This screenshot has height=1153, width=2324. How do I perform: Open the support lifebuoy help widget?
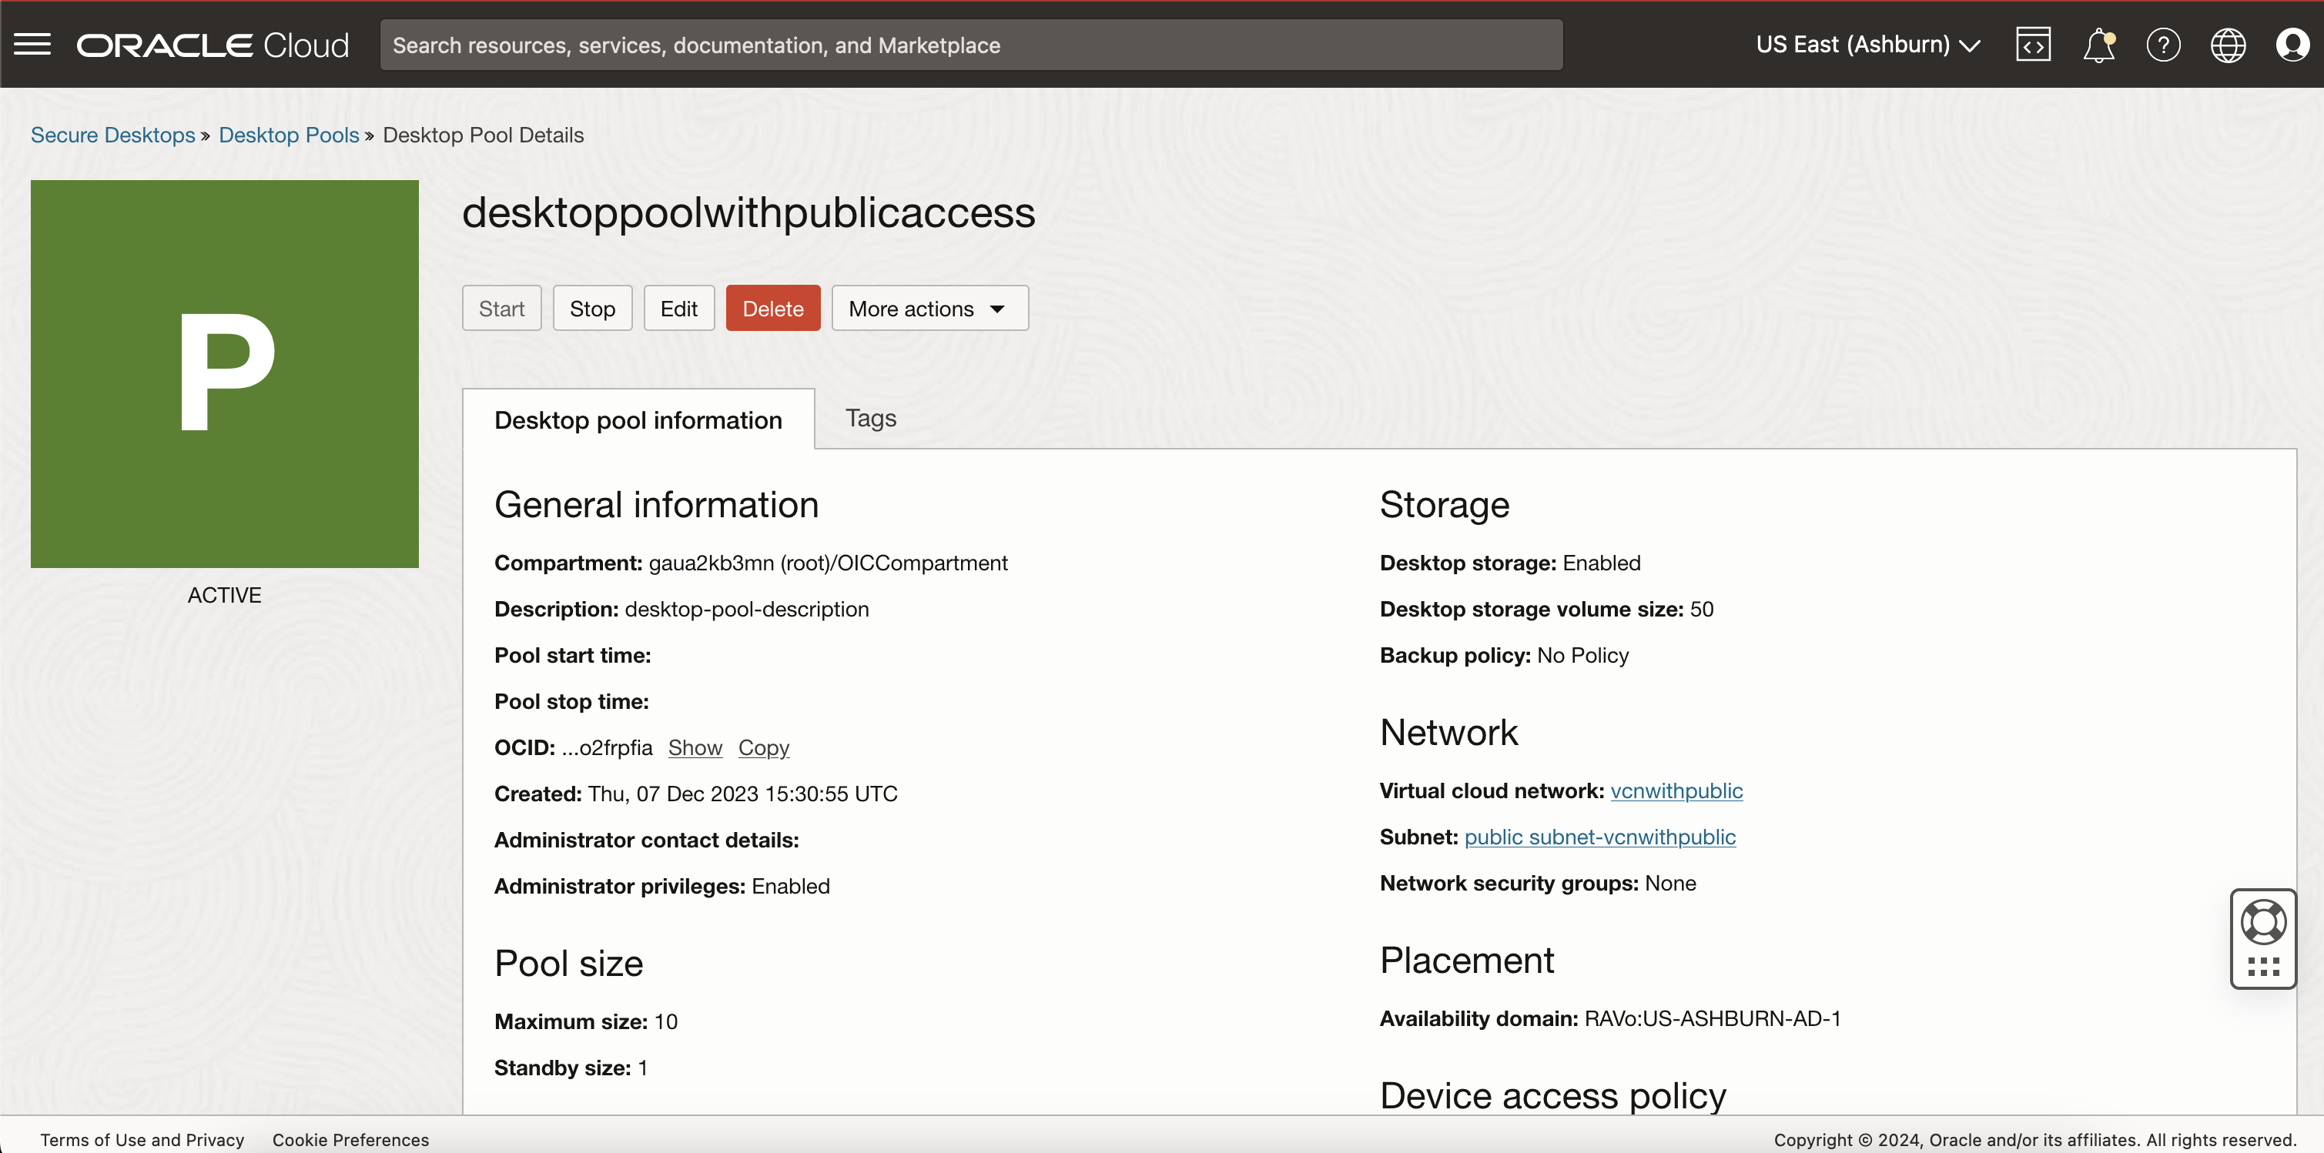[2262, 922]
